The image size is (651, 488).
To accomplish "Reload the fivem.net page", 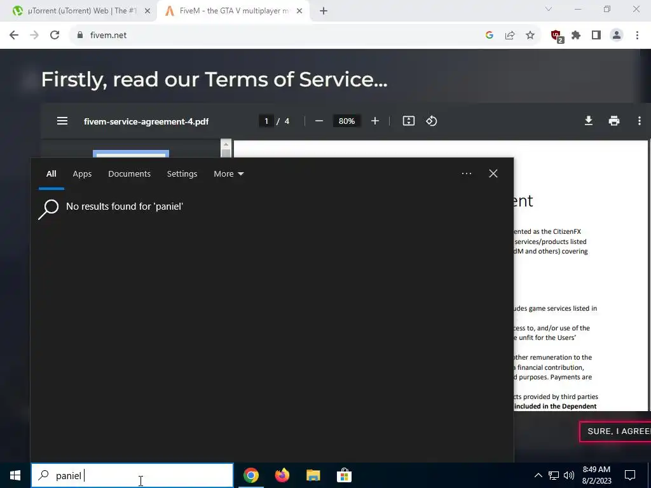I will pyautogui.click(x=55, y=36).
